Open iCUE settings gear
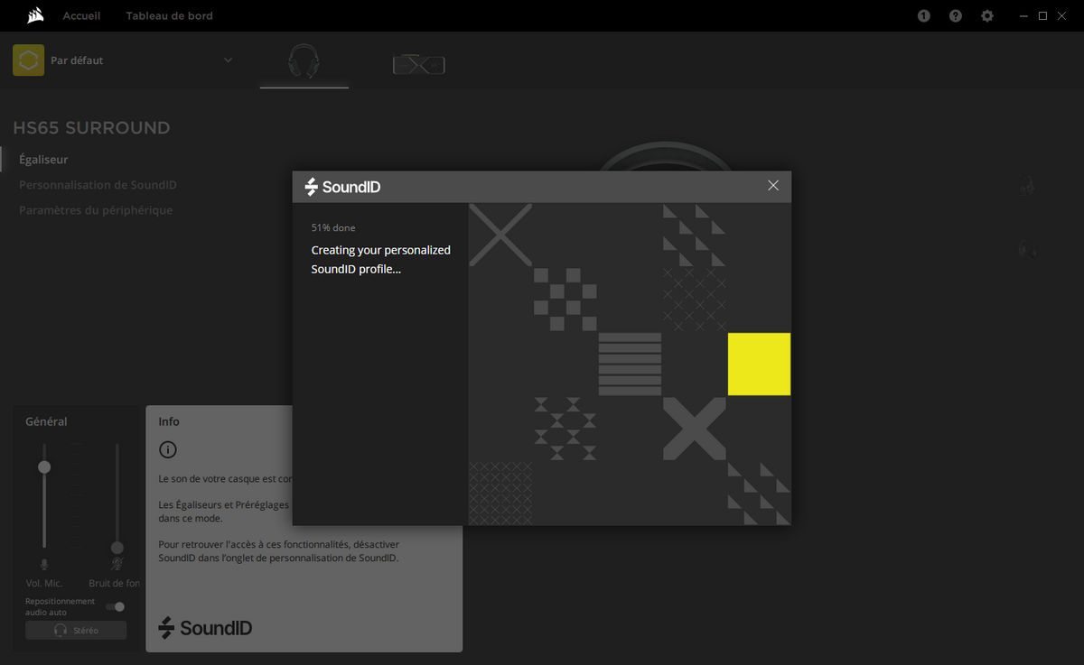1084x665 pixels. point(987,16)
